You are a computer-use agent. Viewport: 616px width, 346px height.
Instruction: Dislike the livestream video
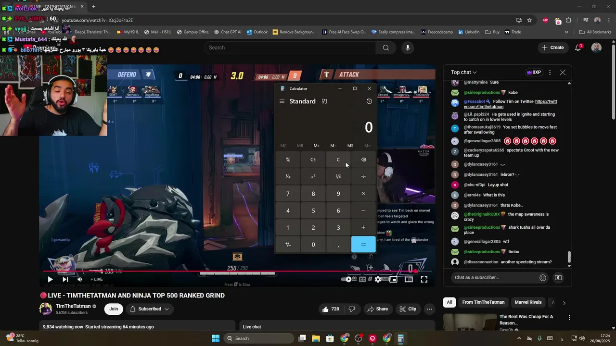[x=352, y=309]
